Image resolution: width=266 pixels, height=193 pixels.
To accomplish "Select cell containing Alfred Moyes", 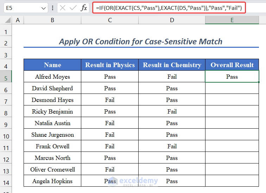I will [x=52, y=77].
